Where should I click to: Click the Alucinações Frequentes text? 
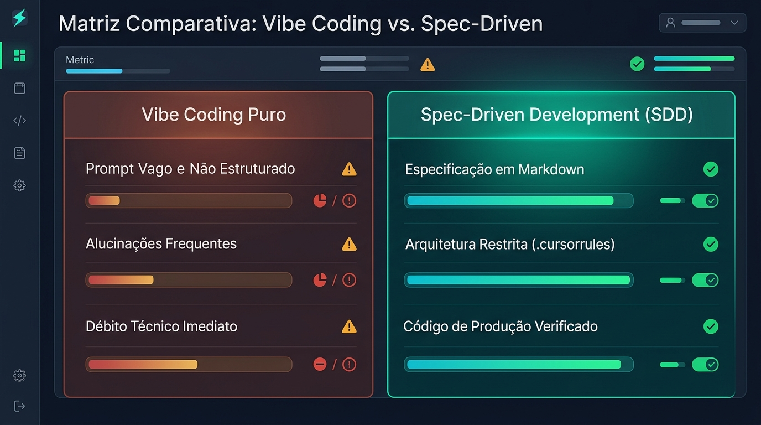pyautogui.click(x=161, y=244)
